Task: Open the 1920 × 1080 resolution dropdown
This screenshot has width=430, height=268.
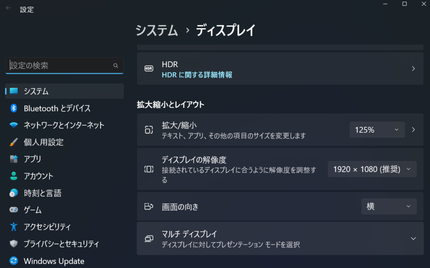Action: (372, 169)
